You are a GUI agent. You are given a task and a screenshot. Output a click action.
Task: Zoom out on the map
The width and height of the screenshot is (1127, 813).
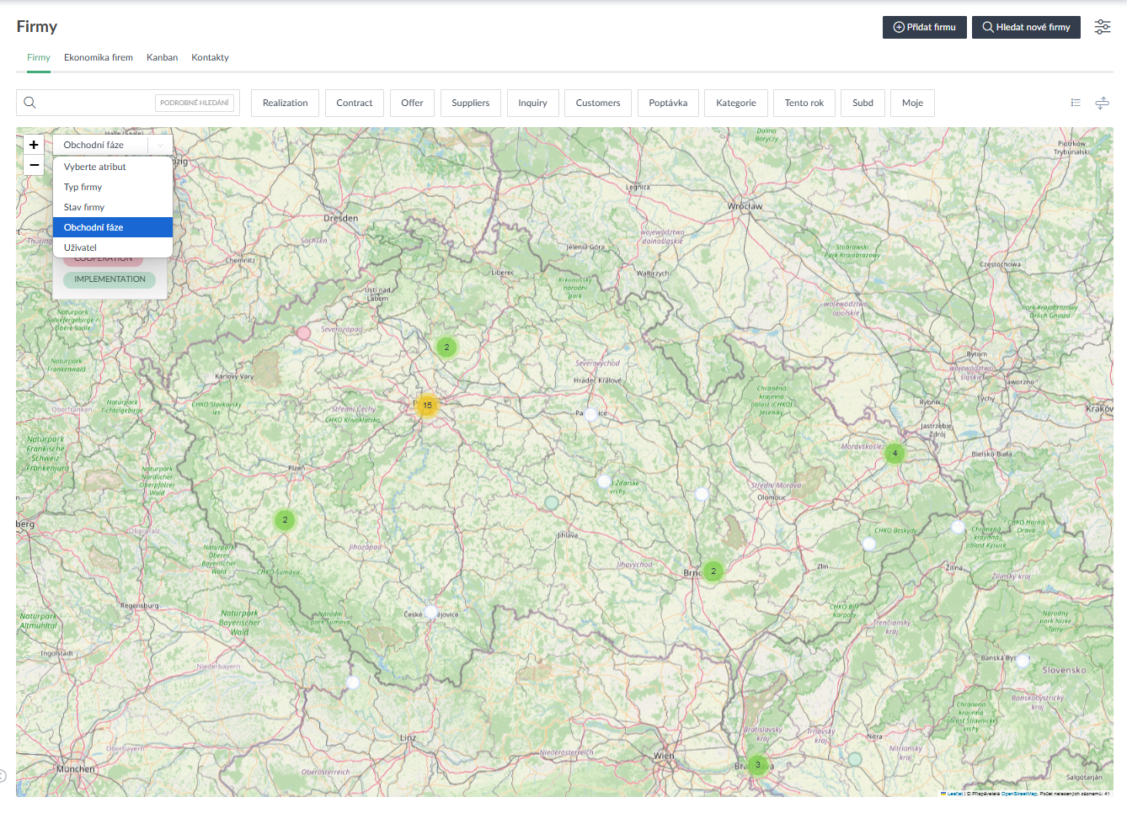point(34,165)
